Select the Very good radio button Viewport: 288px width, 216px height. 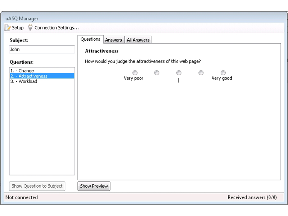click(223, 73)
